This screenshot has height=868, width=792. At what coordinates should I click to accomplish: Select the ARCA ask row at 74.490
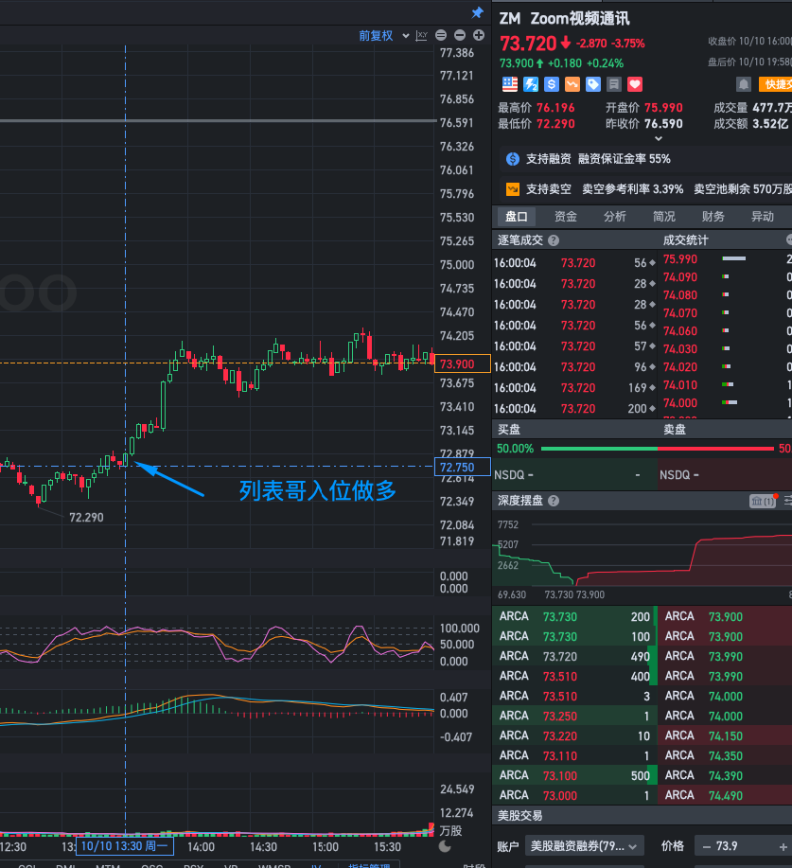click(725, 796)
